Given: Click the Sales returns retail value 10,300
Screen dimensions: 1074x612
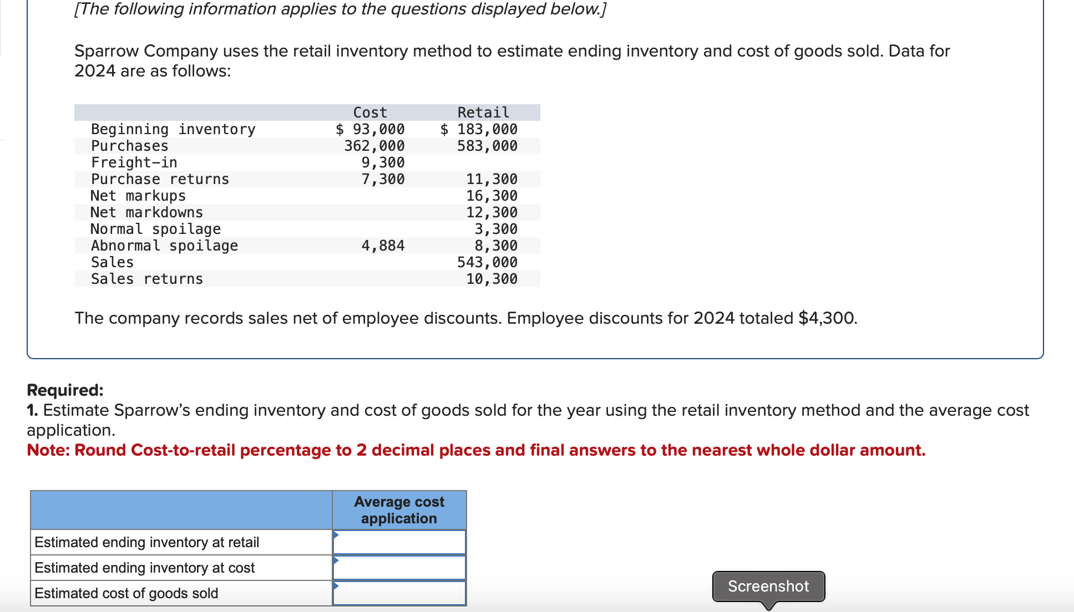Looking at the screenshot, I should click(x=492, y=279).
